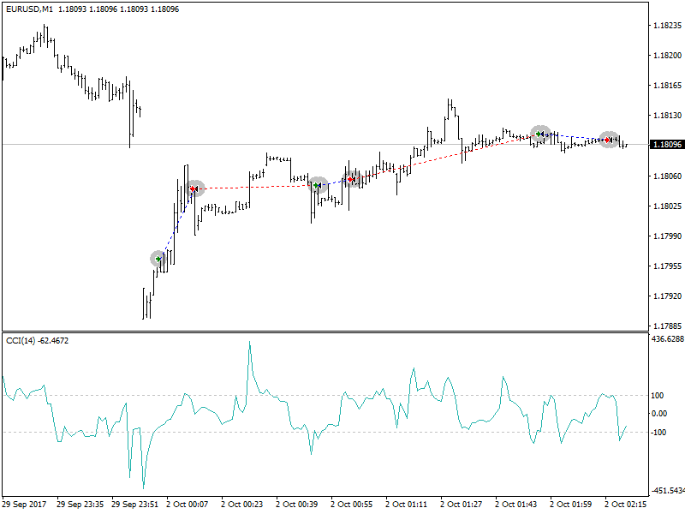Select the rightmost red trade marker

point(609,140)
